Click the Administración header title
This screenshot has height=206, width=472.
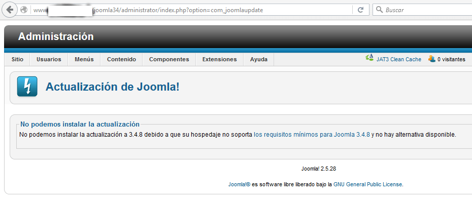coord(56,36)
